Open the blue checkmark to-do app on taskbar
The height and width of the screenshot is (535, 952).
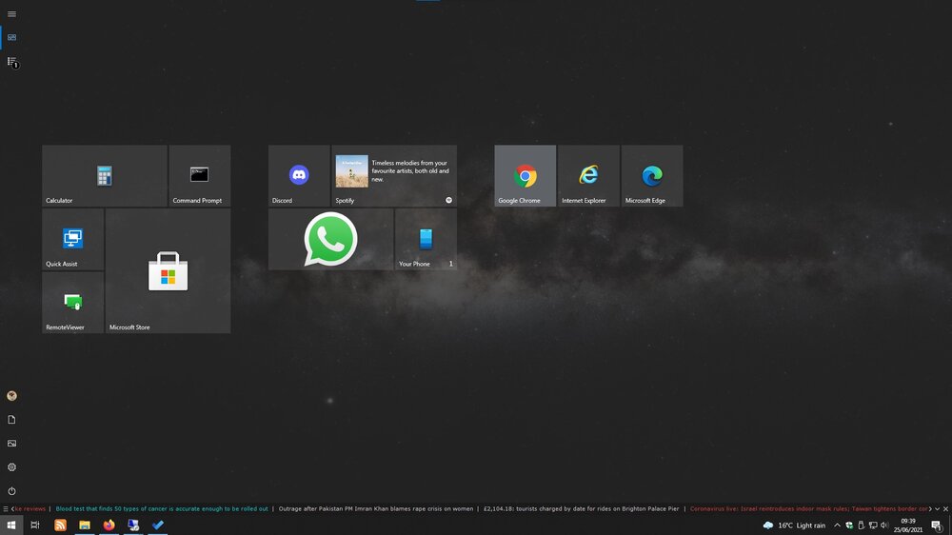pos(158,525)
